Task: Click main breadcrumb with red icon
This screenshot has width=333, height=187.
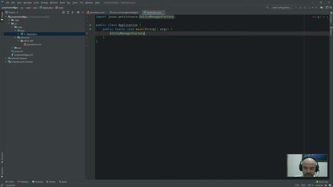Action: (x=59, y=8)
